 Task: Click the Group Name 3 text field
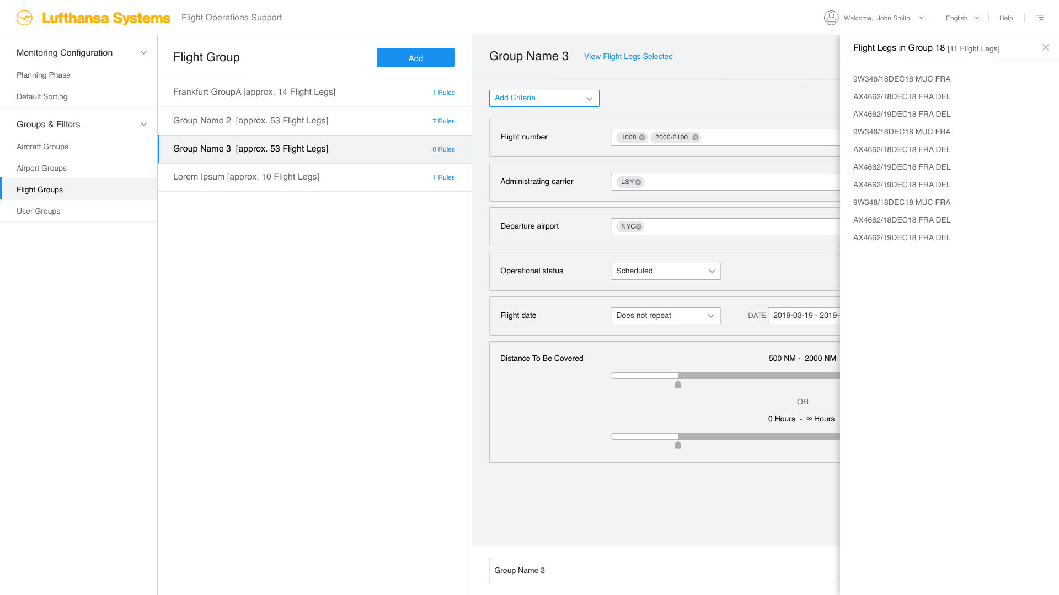[x=664, y=571]
